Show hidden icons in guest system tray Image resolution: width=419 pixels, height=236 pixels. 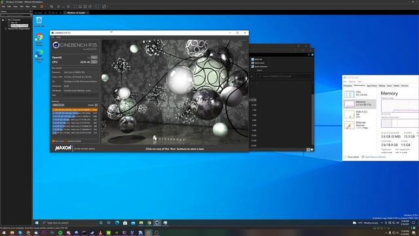pos(382,223)
